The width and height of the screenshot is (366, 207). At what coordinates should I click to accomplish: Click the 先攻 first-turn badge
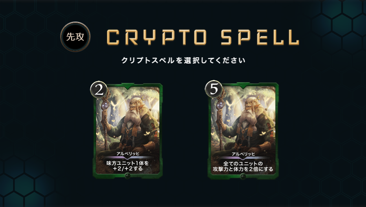point(75,37)
